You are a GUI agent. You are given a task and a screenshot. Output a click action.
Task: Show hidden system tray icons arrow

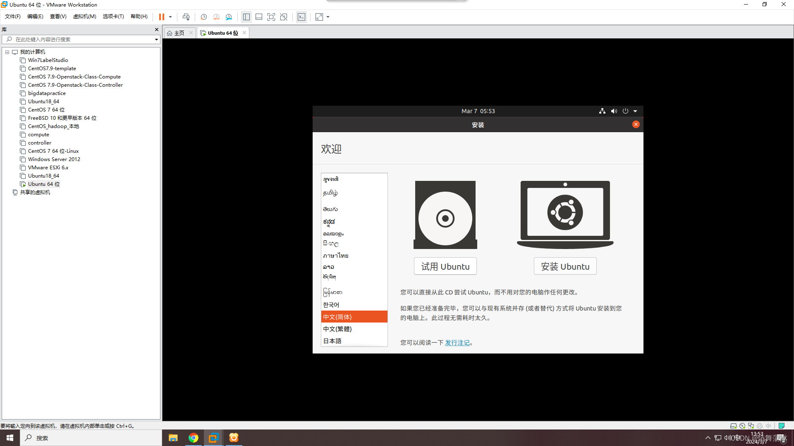tap(708, 438)
